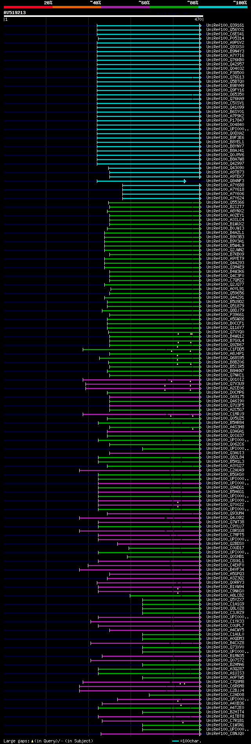
Task: Select the UniRef100_C5XSV1 label
Action: [x=225, y=103]
